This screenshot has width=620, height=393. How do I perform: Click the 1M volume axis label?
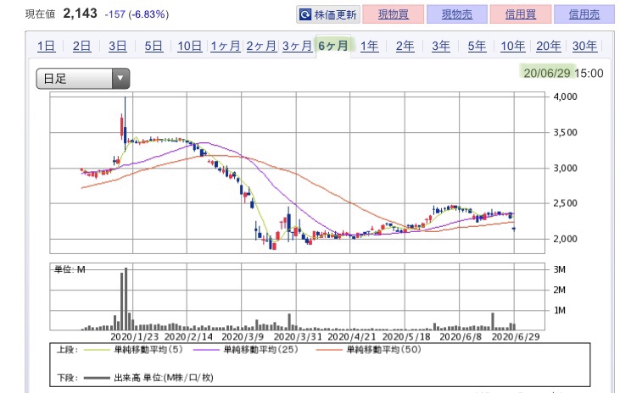point(560,311)
